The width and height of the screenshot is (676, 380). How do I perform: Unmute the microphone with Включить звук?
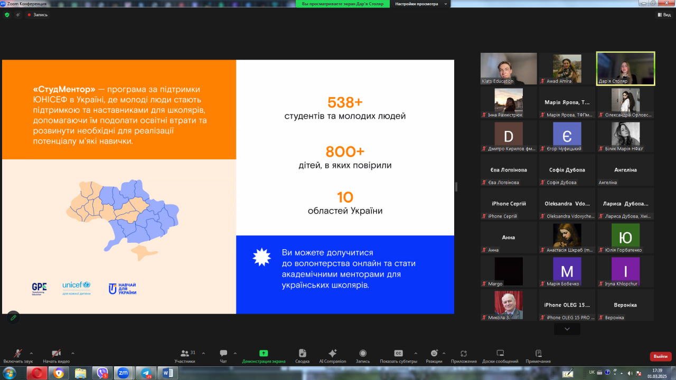point(18,356)
